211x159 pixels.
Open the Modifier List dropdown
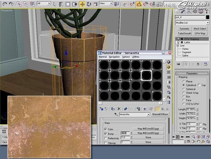[192, 22]
